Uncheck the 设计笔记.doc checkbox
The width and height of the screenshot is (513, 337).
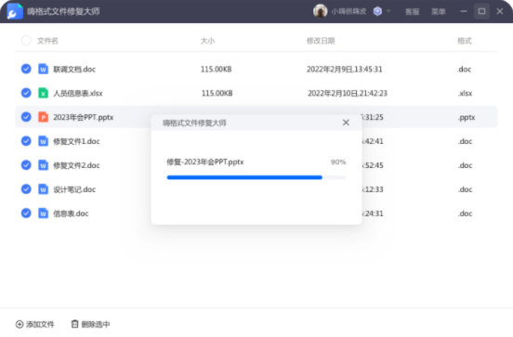click(x=26, y=189)
